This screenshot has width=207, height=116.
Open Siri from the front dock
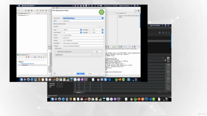pyautogui.click(x=25, y=80)
